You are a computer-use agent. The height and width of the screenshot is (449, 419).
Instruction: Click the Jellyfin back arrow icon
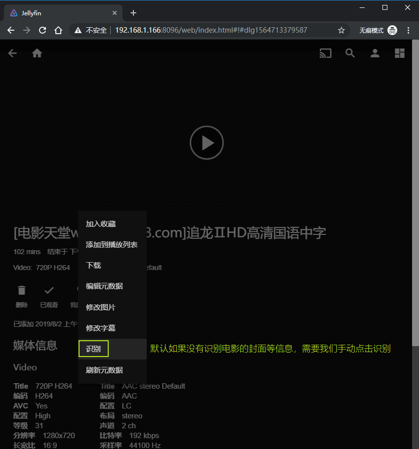point(12,53)
